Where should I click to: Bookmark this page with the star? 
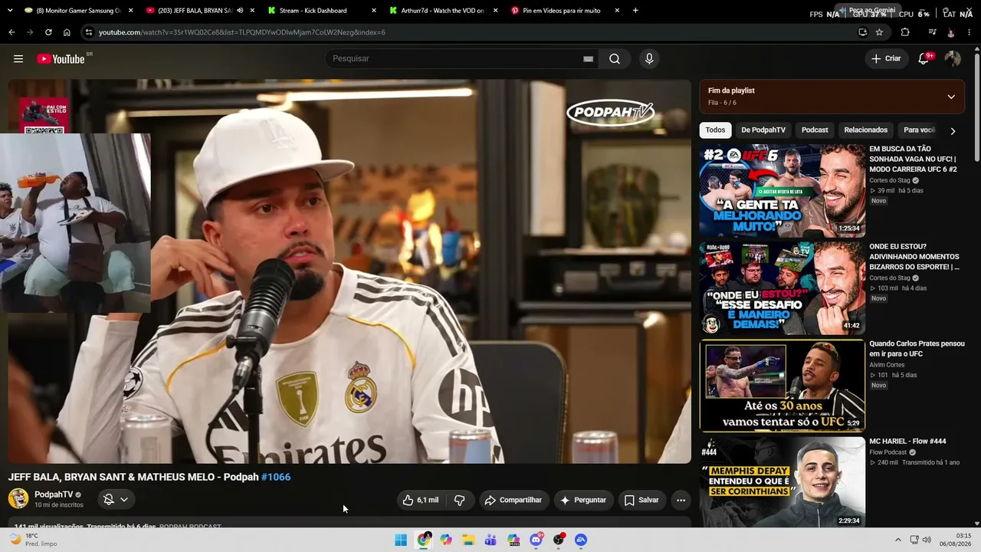tap(879, 32)
